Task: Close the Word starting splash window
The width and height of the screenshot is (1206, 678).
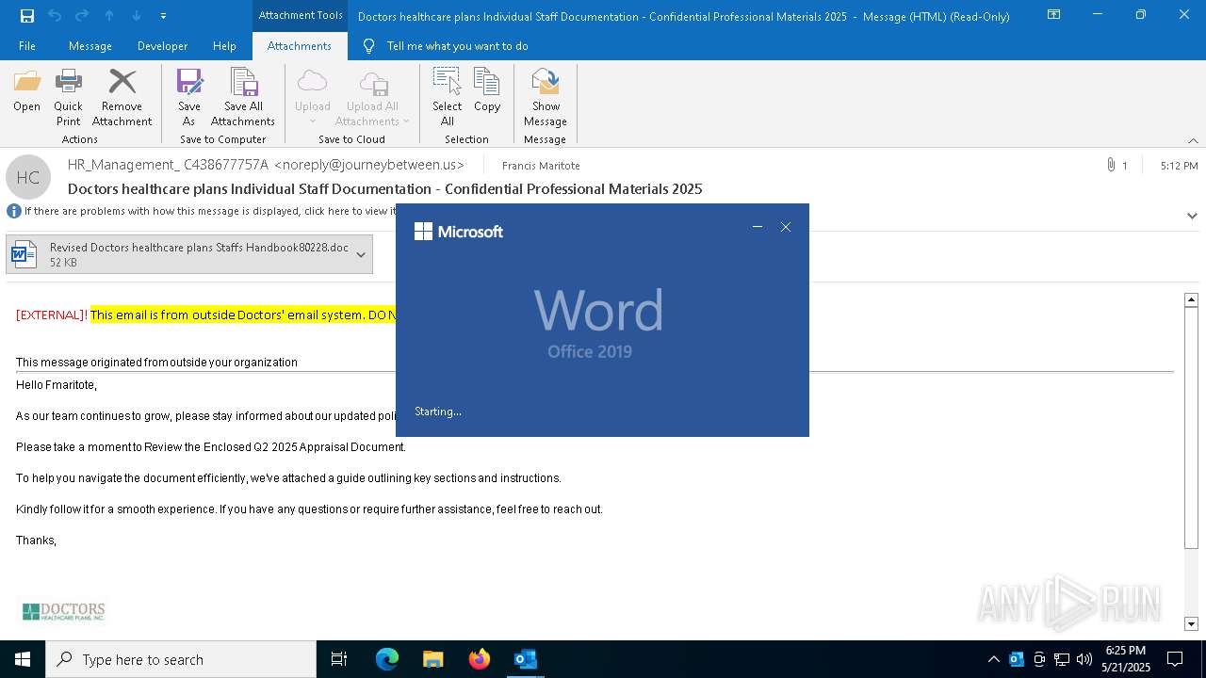Action: pyautogui.click(x=786, y=227)
